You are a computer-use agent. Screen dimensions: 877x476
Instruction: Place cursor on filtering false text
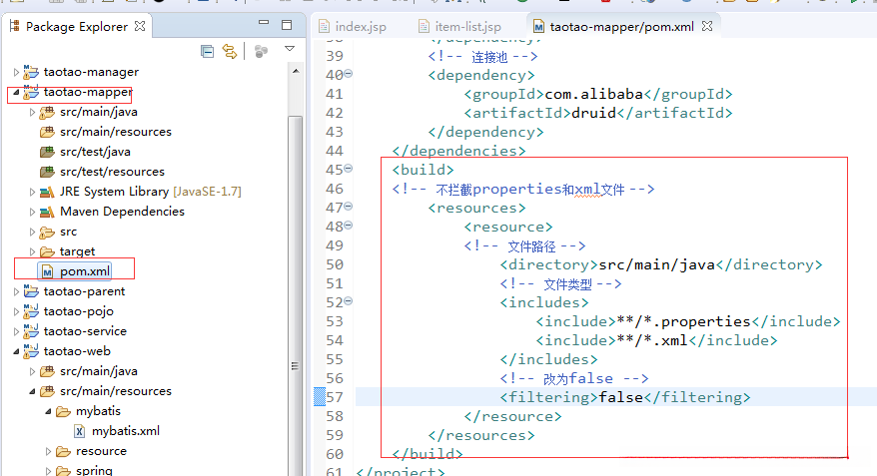point(621,397)
